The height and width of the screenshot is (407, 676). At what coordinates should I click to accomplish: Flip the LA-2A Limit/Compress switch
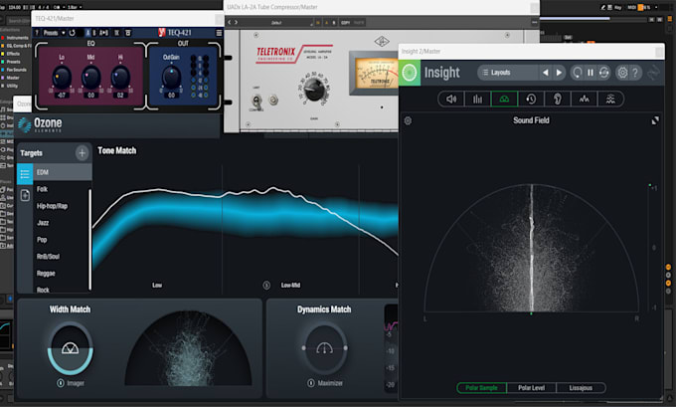tap(256, 101)
